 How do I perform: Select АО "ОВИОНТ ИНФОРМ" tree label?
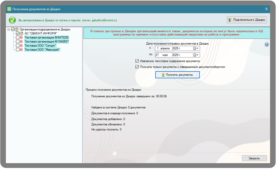coord(41,33)
